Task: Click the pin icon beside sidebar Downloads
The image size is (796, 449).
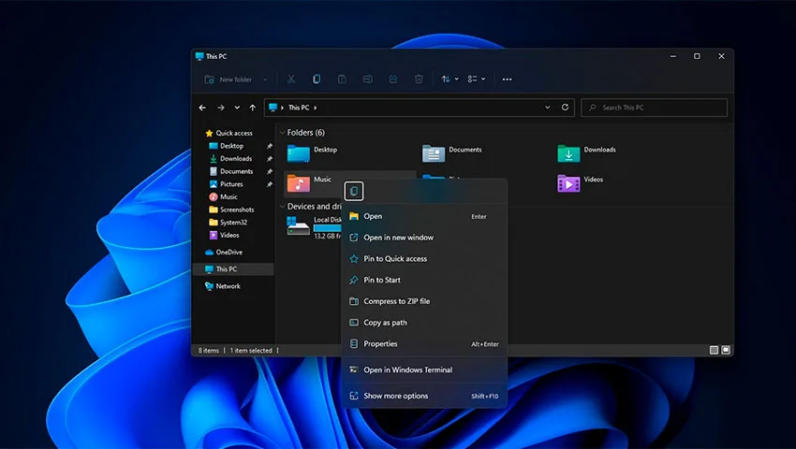Action: point(270,159)
